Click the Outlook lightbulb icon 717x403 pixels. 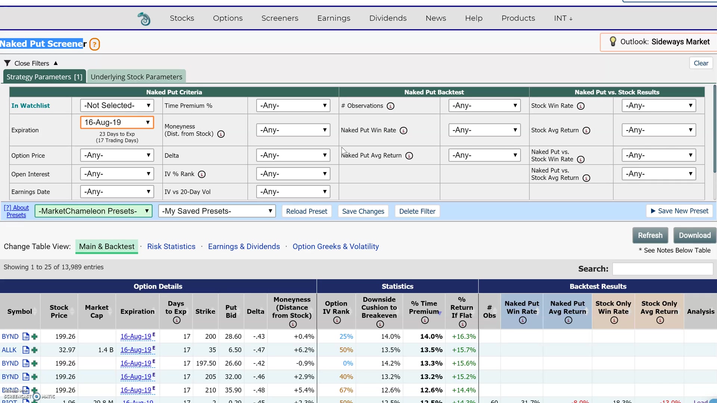(x=612, y=41)
